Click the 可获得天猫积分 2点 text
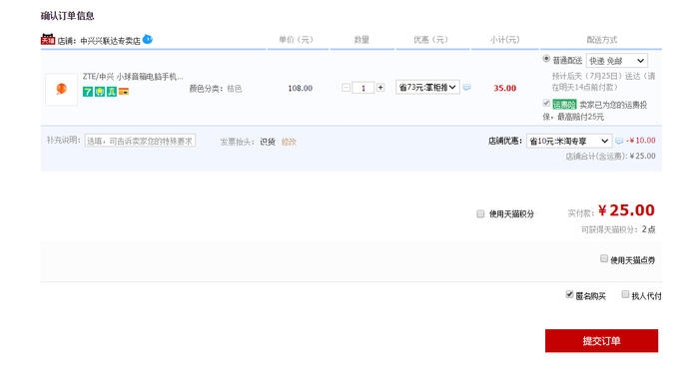This screenshot has width=699, height=370. (x=618, y=229)
